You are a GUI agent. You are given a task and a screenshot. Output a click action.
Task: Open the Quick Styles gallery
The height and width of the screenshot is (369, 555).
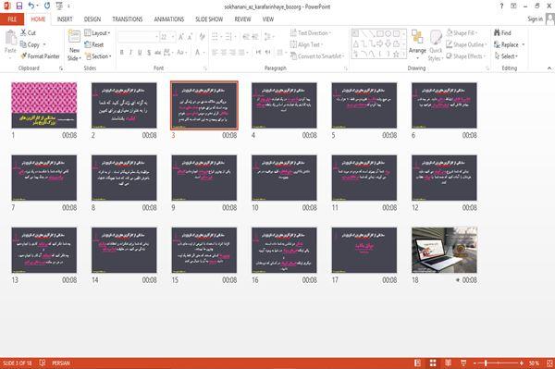tap(436, 45)
